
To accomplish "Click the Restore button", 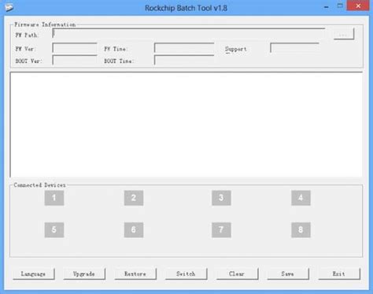I will pyautogui.click(x=135, y=274).
